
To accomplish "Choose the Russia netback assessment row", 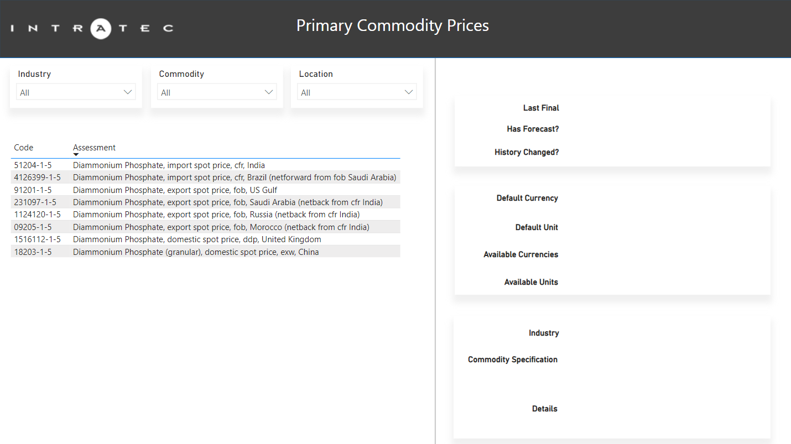I will click(x=216, y=215).
